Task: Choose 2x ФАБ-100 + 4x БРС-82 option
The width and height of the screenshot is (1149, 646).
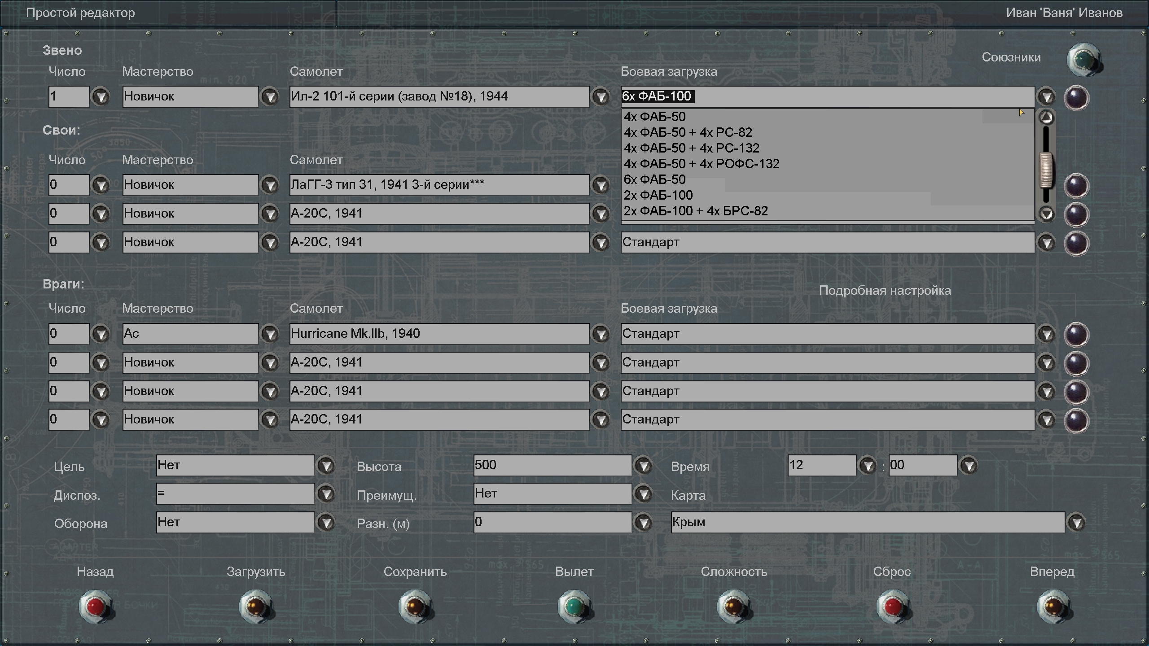Action: coord(696,211)
